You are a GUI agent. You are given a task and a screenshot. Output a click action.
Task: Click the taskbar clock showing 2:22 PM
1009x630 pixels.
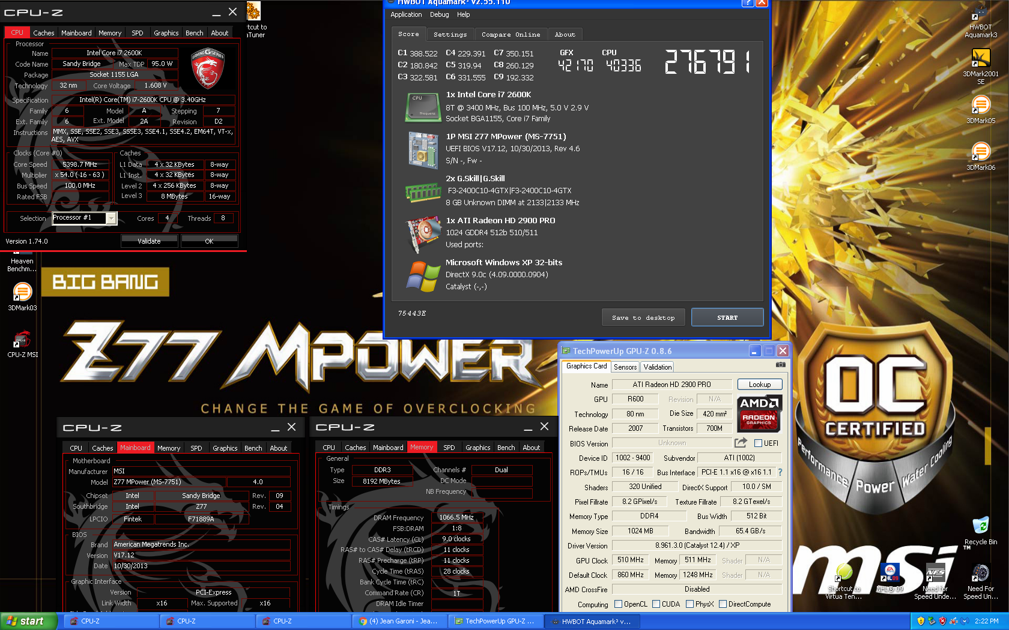(986, 621)
